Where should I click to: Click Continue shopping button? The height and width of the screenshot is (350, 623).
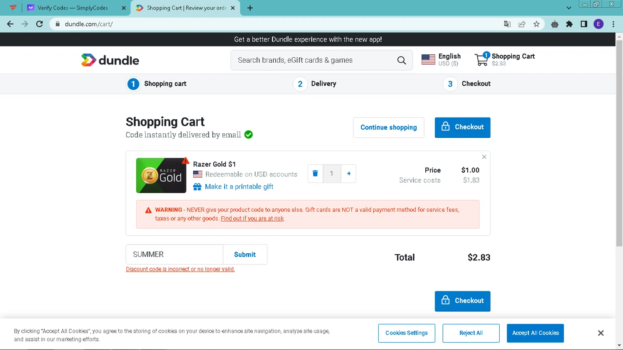point(389,127)
